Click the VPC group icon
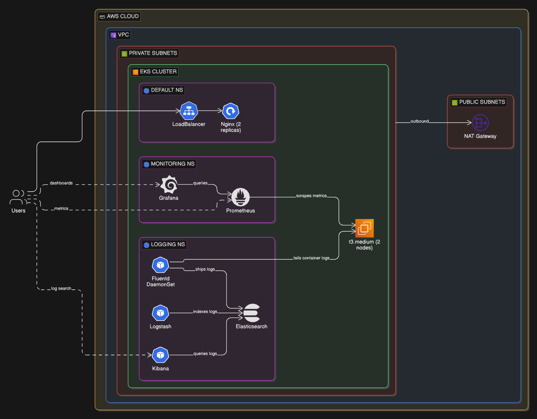Viewport: 537px width, 419px height. [x=113, y=35]
